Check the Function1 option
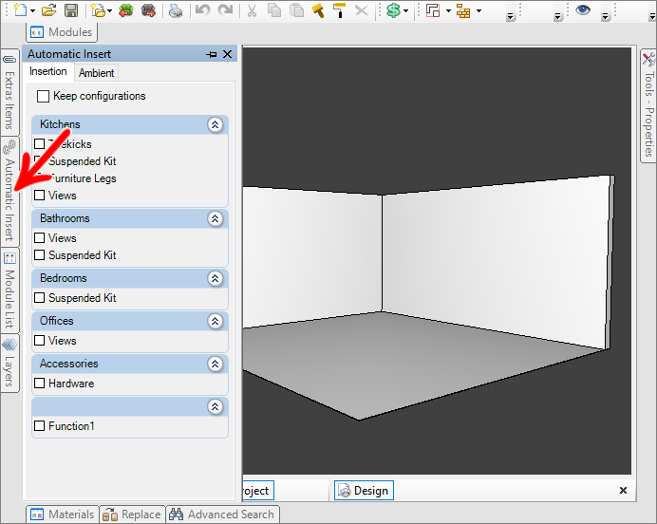Screen dimensions: 657x524 tap(39, 426)
